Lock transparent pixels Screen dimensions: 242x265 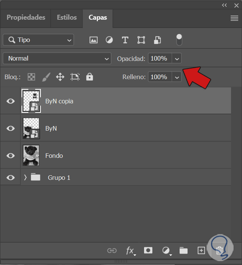[x=31, y=77]
